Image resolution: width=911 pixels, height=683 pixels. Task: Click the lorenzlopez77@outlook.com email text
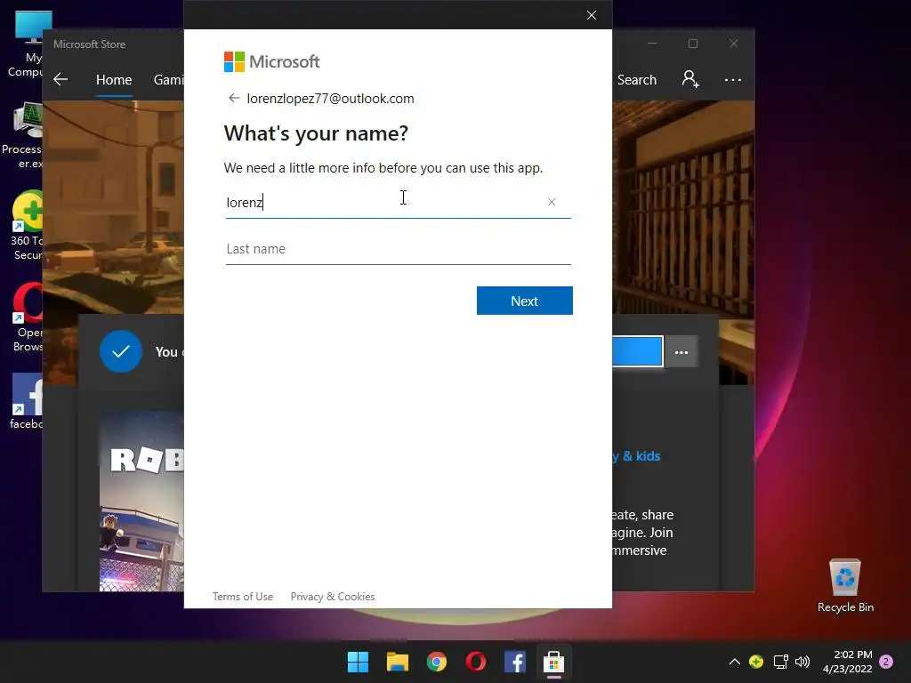point(331,98)
